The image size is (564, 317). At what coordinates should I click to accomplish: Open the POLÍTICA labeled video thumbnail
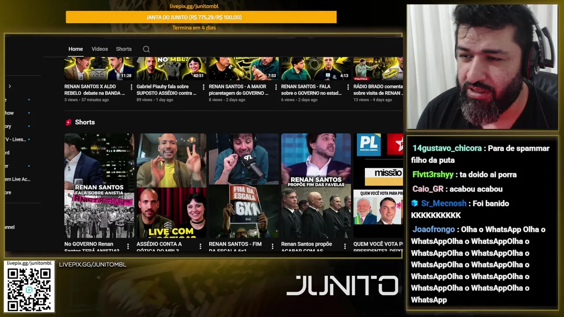(x=378, y=69)
